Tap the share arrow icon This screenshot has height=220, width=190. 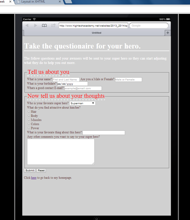[53, 25]
